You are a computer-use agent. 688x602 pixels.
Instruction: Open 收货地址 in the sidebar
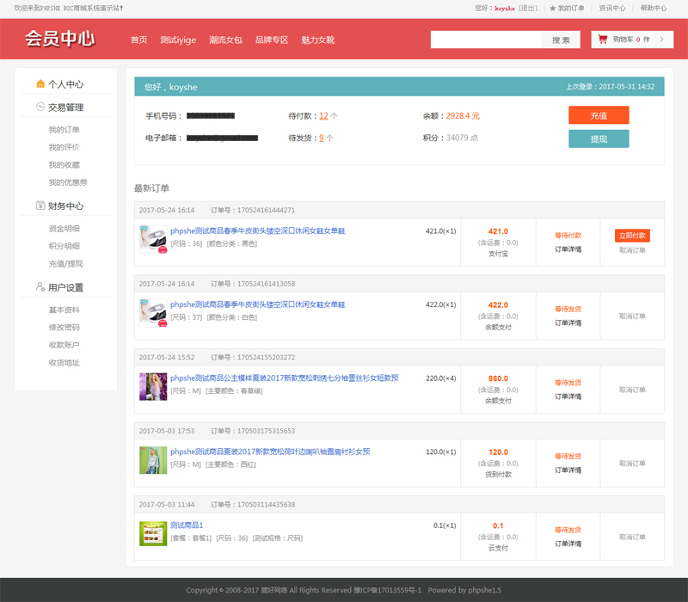point(64,363)
